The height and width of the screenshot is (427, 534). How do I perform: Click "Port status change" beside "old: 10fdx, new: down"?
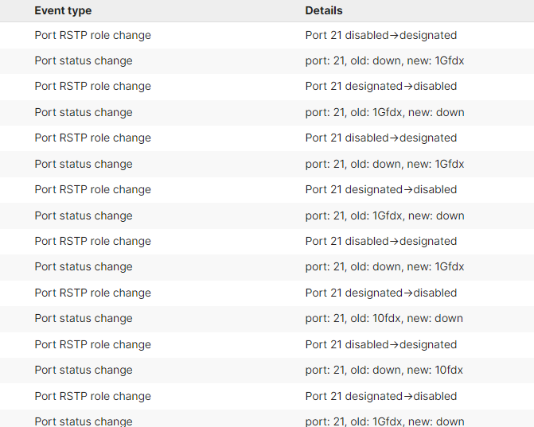pyautogui.click(x=84, y=318)
